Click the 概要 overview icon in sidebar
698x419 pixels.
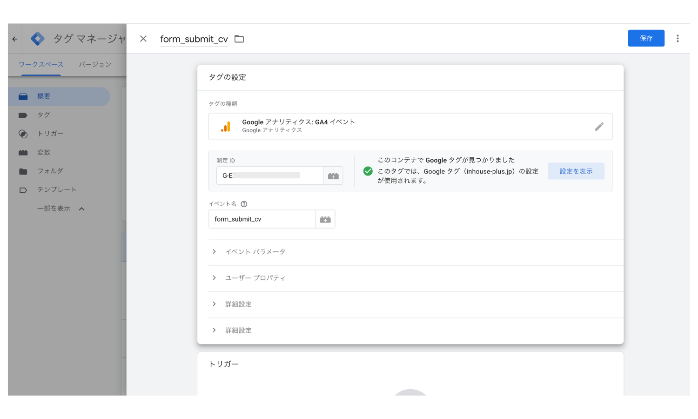23,96
